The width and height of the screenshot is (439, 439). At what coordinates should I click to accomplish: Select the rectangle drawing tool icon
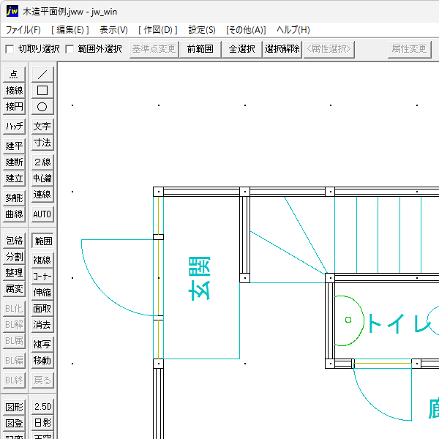pos(42,91)
